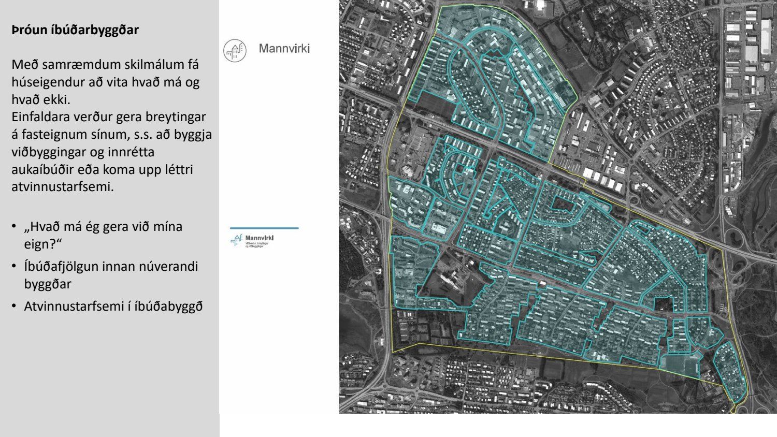
Task: Click the small subtitle under the Mannvirki logo
Action: 256,245
